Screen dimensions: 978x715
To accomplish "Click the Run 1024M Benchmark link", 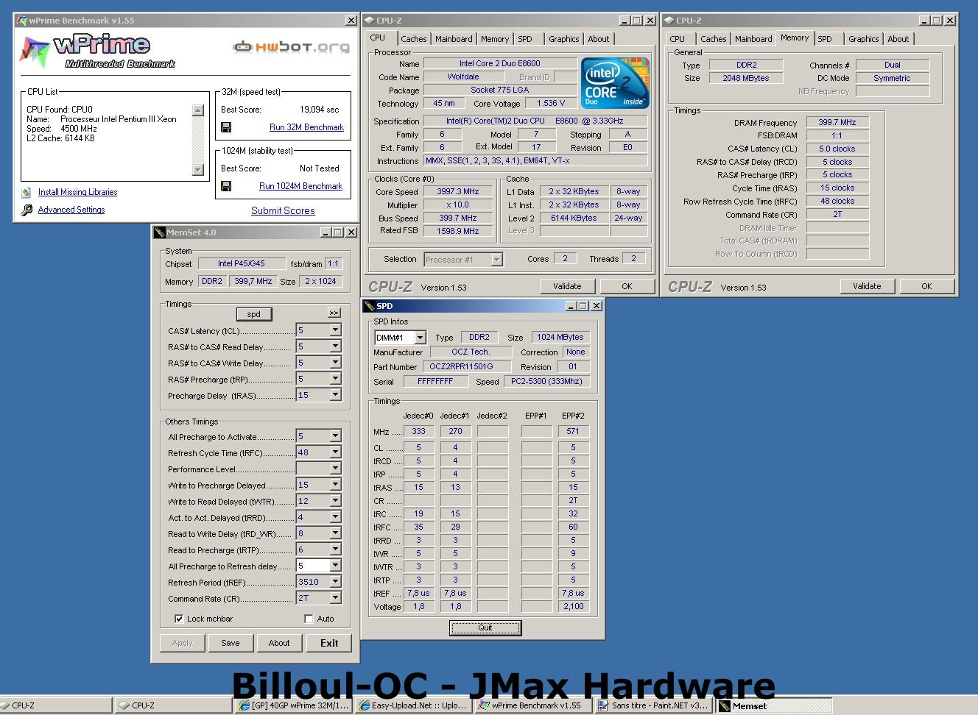I will coord(300,186).
